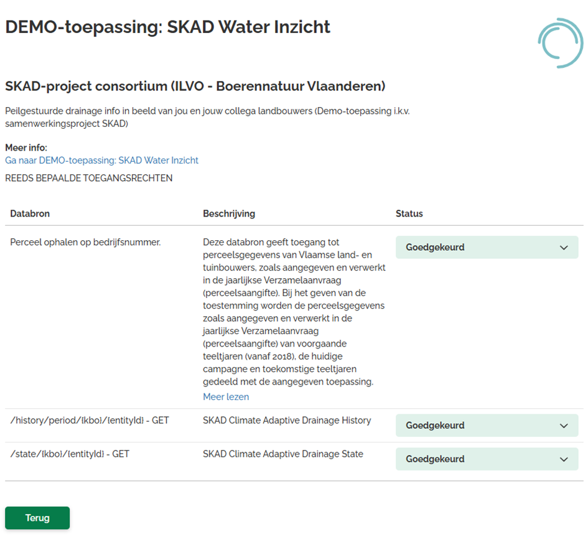Click 'Perceel ophalen op bedrijfsnummer' databron entry
588x537 pixels.
pyautogui.click(x=85, y=242)
